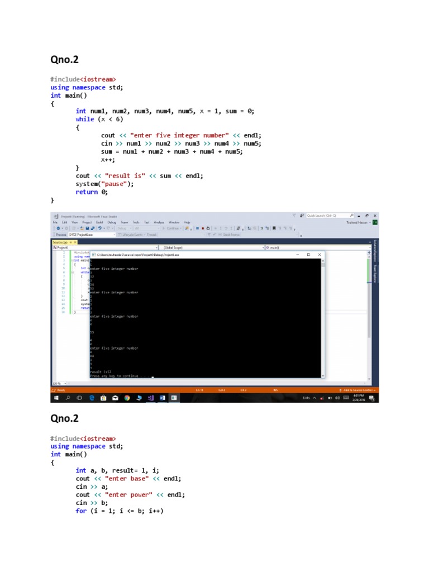
Task: Click inside the Quick Launch search box
Action: [327, 216]
